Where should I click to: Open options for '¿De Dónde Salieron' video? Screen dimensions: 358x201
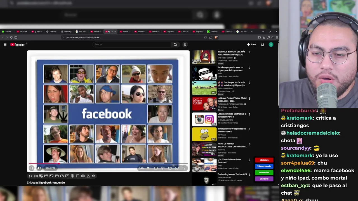249,160
